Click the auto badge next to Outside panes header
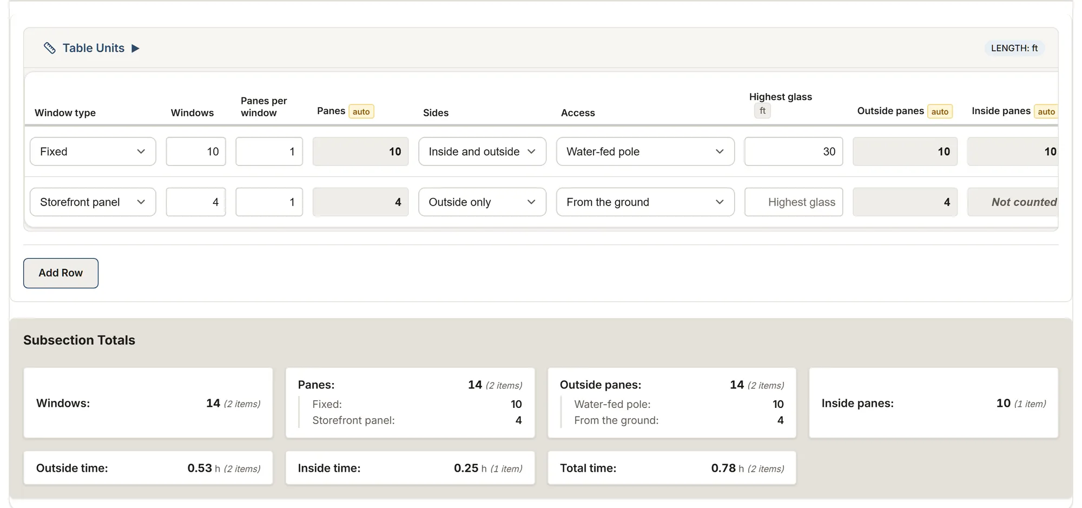The image size is (1082, 508). pos(940,111)
